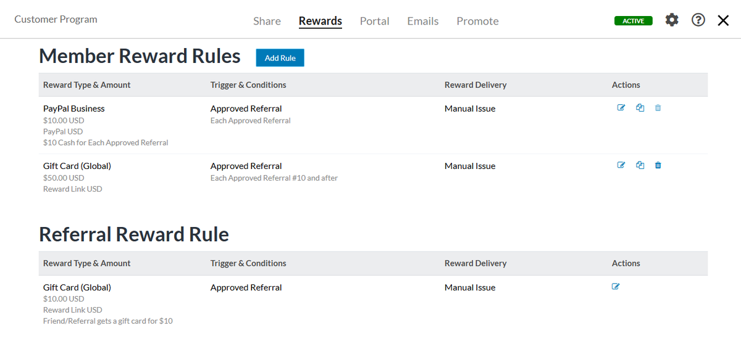
Task: Delete the $50.00 Gift Card member rule
Action: click(x=658, y=165)
